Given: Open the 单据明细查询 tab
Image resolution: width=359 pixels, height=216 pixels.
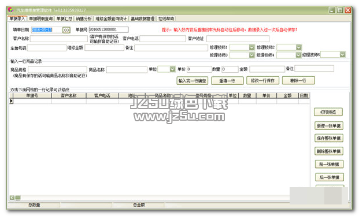Looking at the screenshot, I should click(x=40, y=18).
